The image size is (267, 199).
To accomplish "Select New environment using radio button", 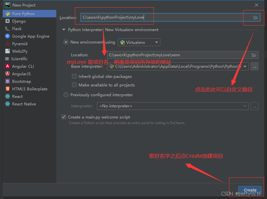I will click(66, 42).
